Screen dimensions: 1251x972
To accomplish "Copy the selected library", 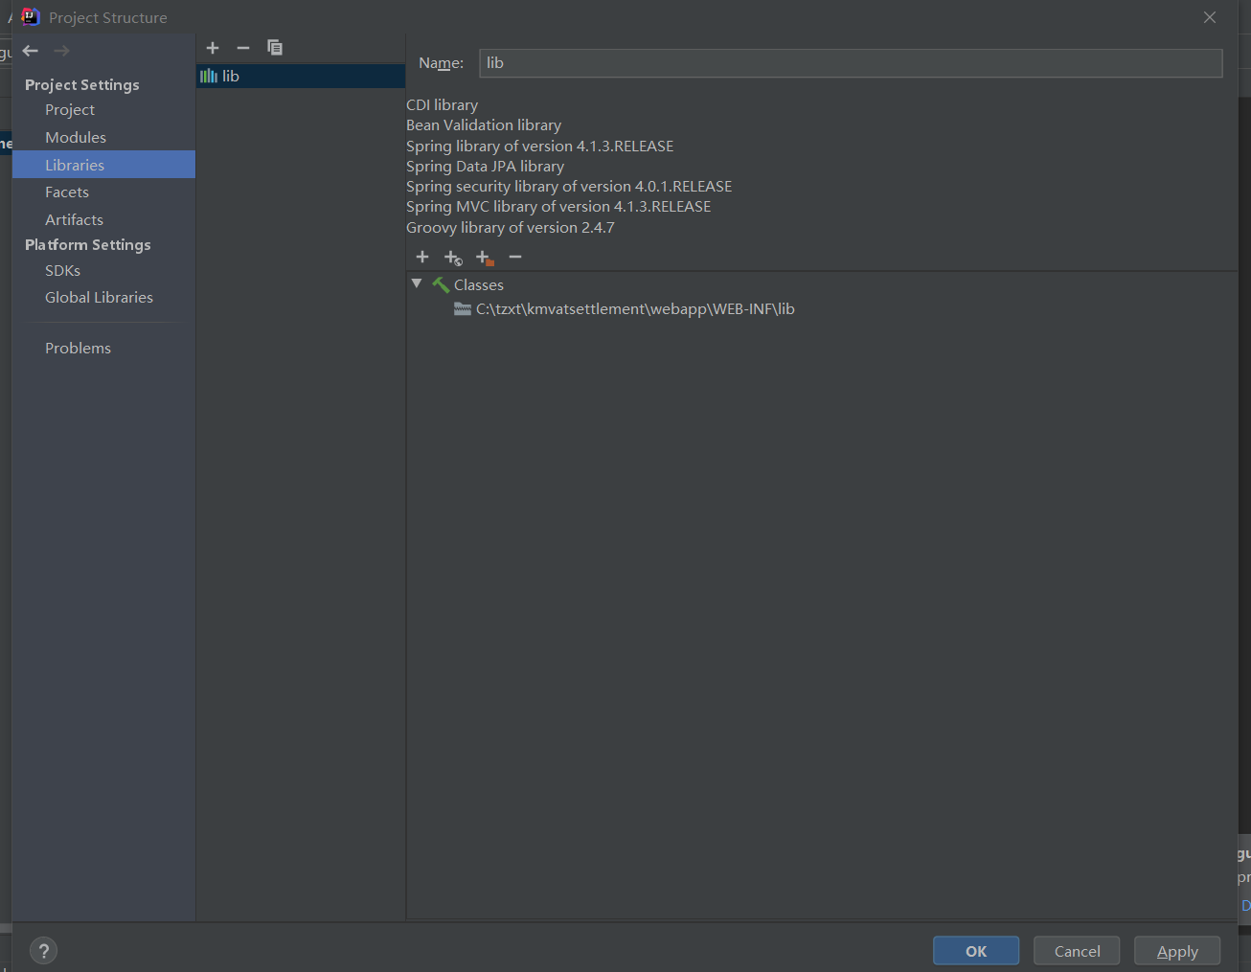I will [275, 48].
